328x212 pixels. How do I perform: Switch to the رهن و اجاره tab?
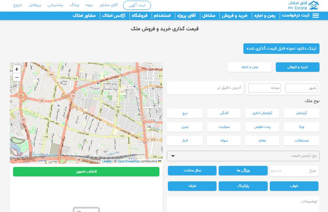(250, 67)
